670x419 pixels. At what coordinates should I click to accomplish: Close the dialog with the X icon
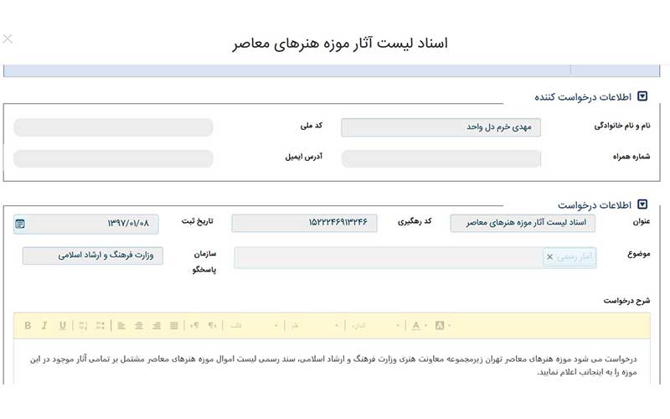[x=8, y=39]
